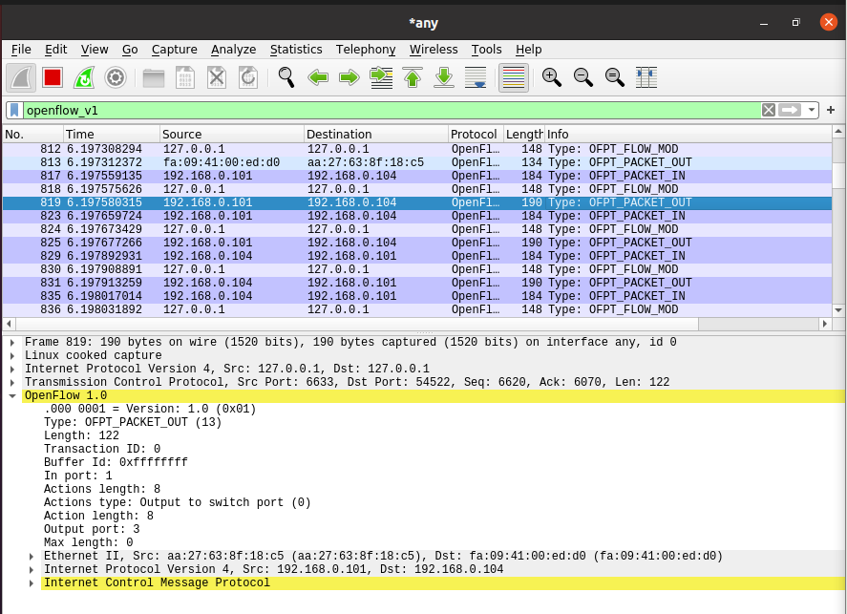Click packet list scroll down arrow
The image size is (847, 614).
click(x=838, y=310)
